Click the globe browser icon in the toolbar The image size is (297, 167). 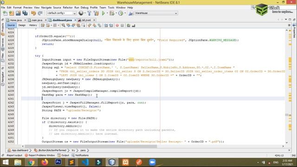point(81,13)
